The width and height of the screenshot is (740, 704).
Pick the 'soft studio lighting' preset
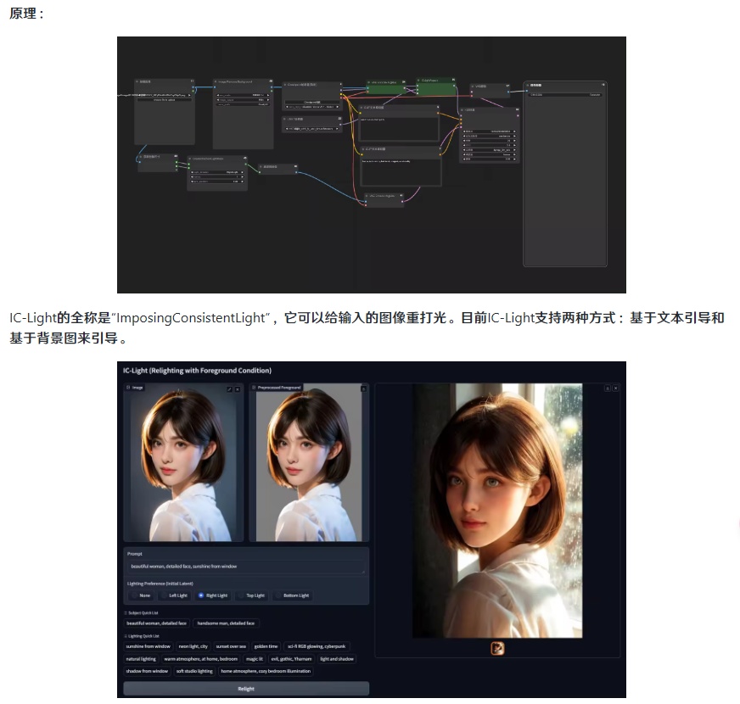194,671
